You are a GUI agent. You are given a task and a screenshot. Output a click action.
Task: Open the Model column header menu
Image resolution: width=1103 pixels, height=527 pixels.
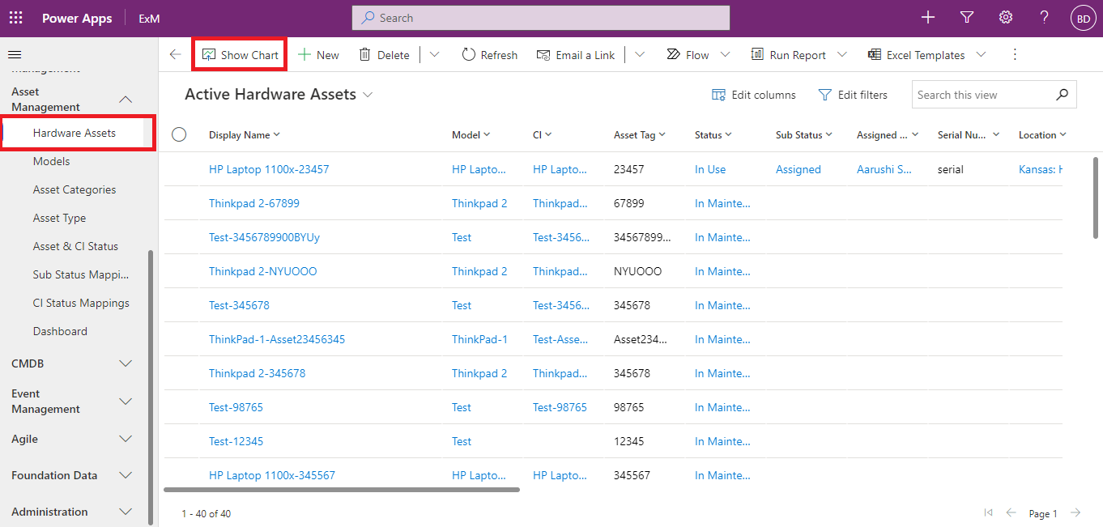(471, 135)
